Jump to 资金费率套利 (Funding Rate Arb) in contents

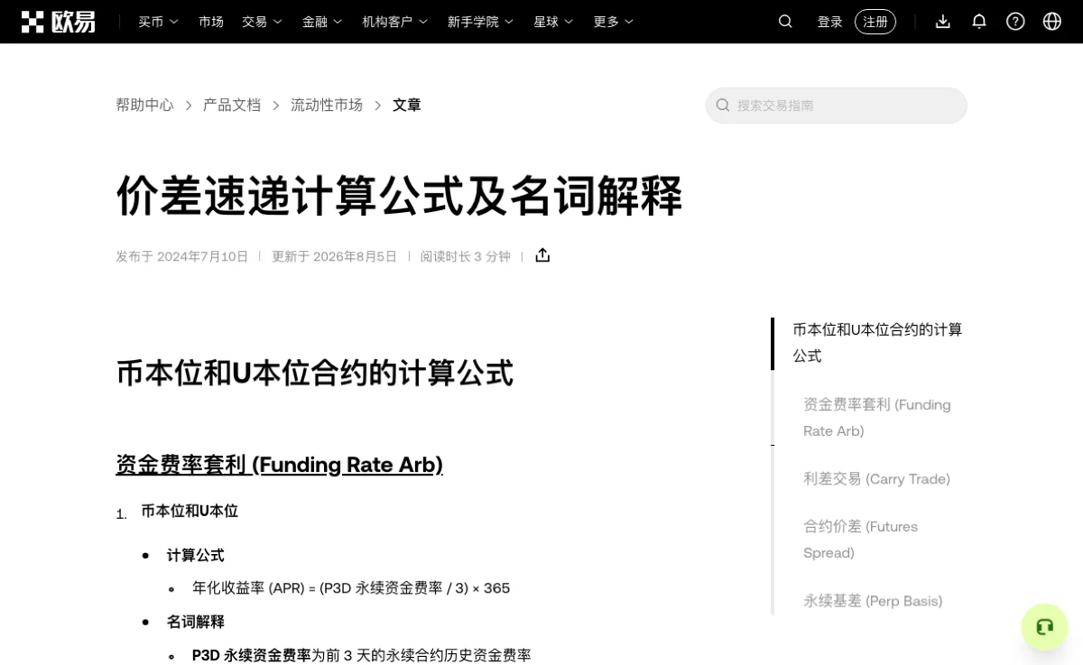point(877,418)
